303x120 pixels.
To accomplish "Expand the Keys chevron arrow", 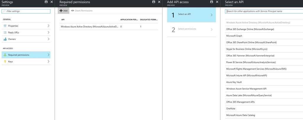I will pyautogui.click(x=48, y=61).
